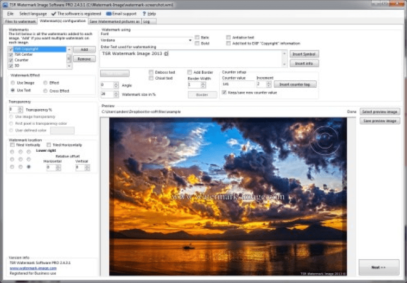Viewport: 407px width, 283px height.
Task: Click the software registered checkmark icon
Action: pos(53,13)
